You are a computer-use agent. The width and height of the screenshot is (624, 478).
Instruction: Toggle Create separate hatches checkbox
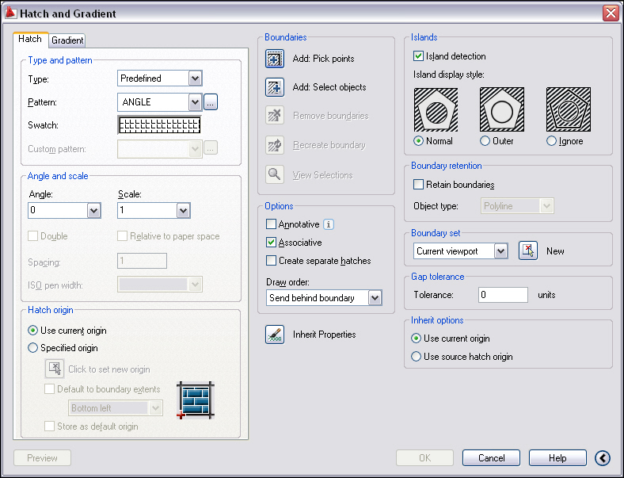coord(272,261)
